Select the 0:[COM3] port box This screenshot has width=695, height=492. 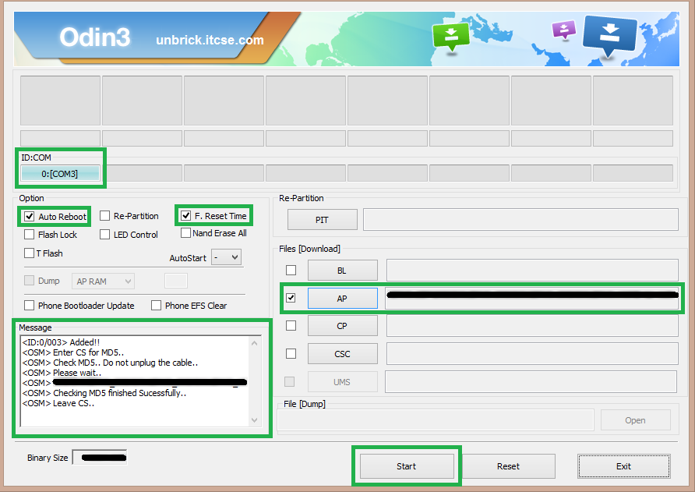point(60,173)
